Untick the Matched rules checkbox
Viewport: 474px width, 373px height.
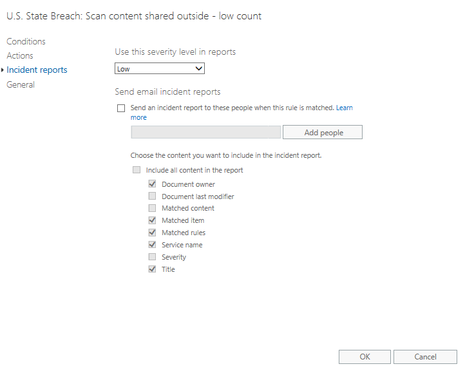[153, 233]
